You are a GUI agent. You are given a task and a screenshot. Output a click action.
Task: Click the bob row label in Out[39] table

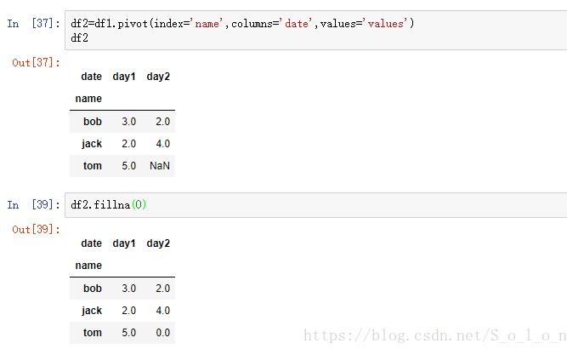(92, 289)
